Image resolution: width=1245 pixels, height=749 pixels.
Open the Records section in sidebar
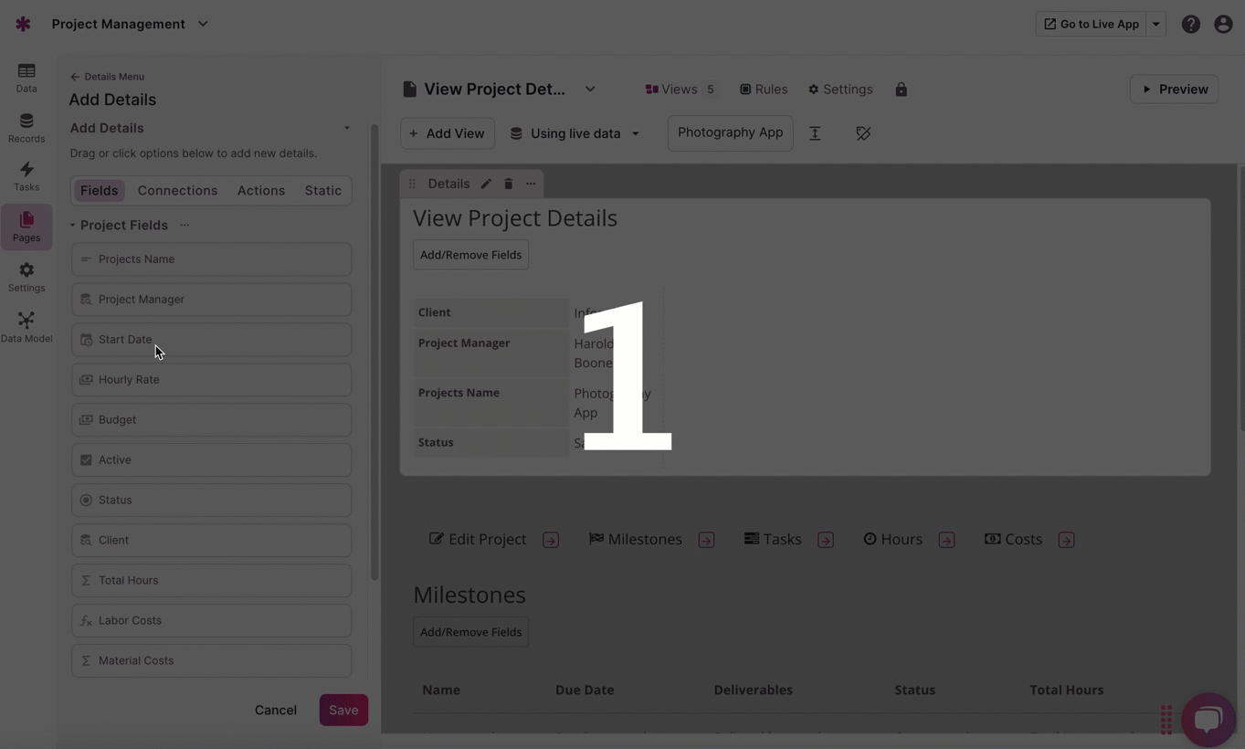pyautogui.click(x=26, y=128)
